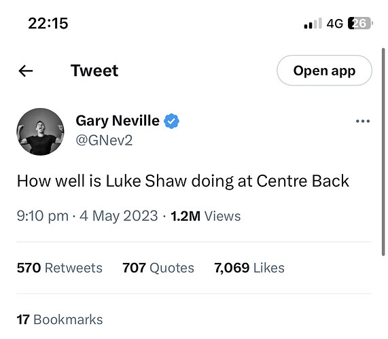The height and width of the screenshot is (339, 388).
Task: Click the 4 May 2023 date
Action: pos(118,216)
